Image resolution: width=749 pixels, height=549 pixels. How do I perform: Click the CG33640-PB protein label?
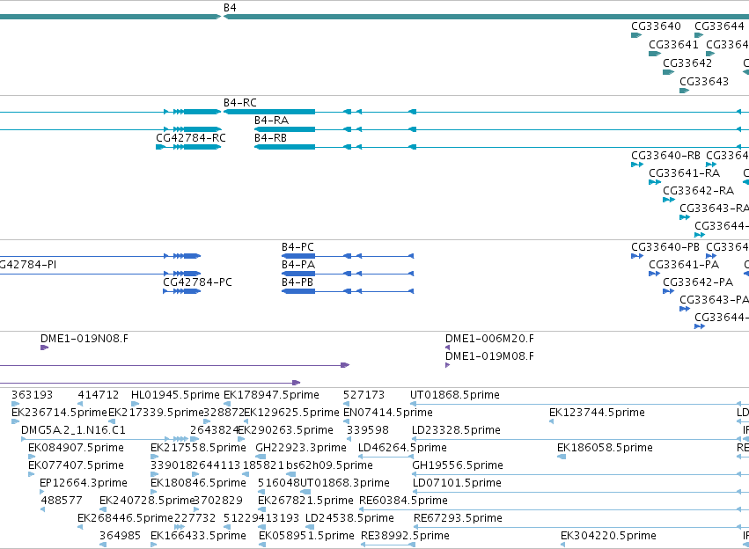[x=665, y=248]
